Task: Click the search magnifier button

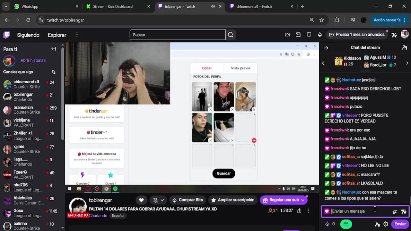Action: pyautogui.click(x=231, y=35)
